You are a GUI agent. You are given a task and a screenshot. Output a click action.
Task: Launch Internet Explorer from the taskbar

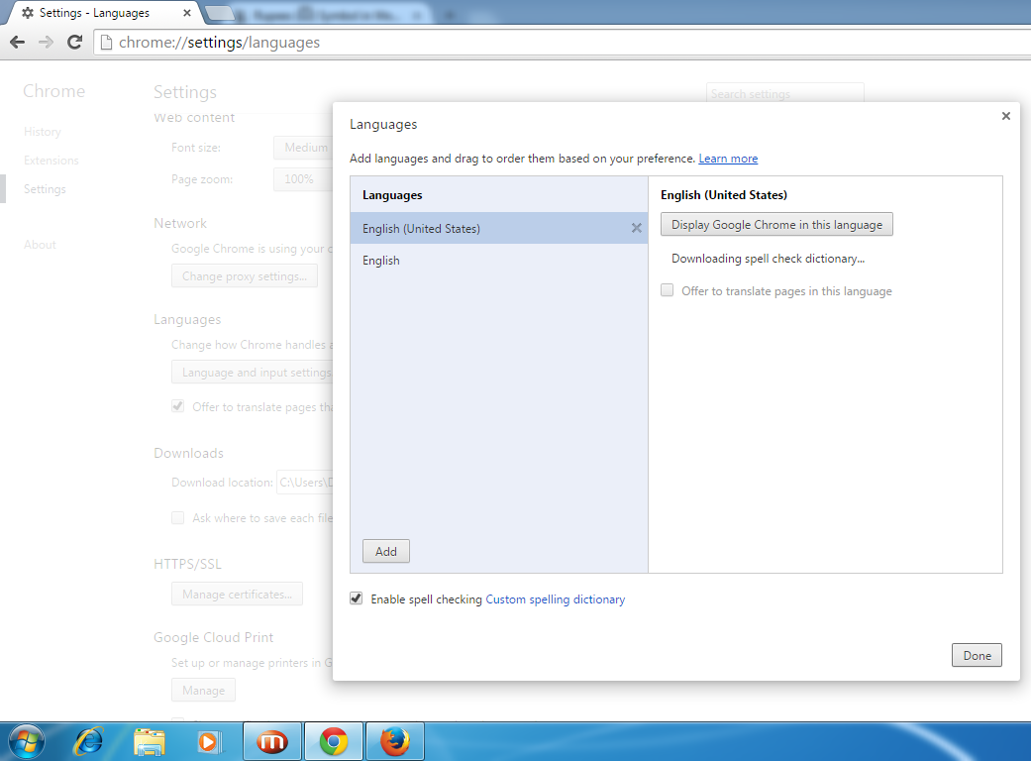pos(89,742)
